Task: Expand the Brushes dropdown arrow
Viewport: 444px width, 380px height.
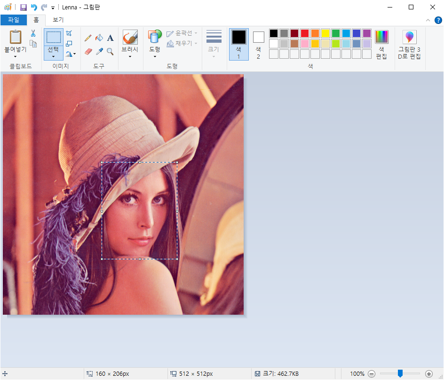Action: click(x=130, y=56)
